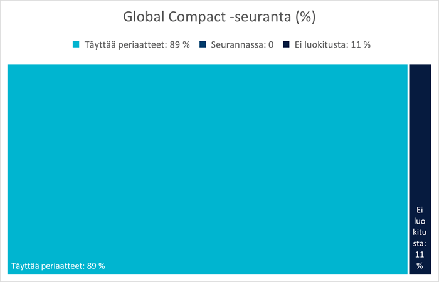
Task: Click the 'Ei' text inside the dark block
Action: 420,210
